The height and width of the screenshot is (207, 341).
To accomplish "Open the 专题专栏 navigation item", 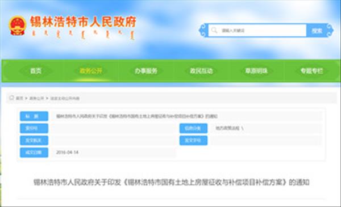I will (311, 71).
